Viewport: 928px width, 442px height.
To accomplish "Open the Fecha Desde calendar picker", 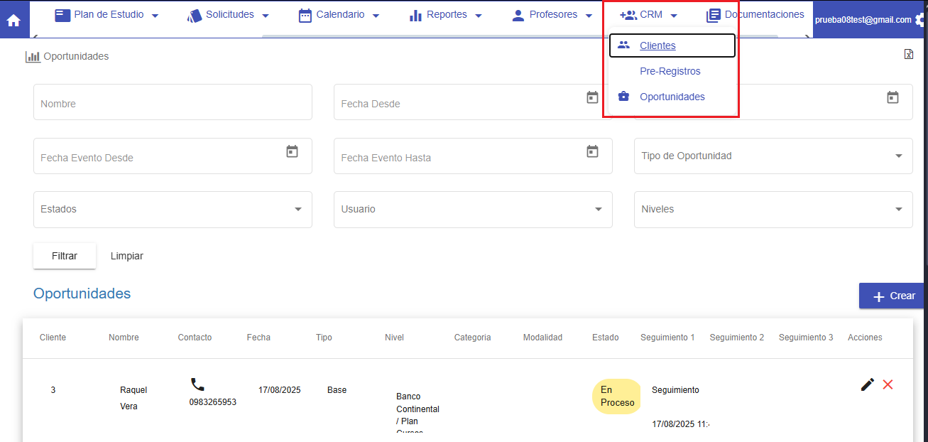I will click(x=592, y=98).
